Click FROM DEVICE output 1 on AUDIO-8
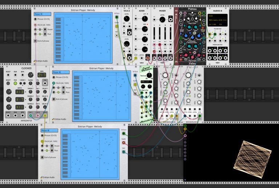The height and width of the screenshot is (188, 279). (210, 51)
